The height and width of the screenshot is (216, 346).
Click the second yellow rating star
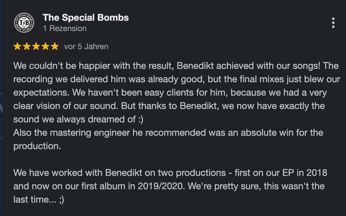click(x=27, y=46)
